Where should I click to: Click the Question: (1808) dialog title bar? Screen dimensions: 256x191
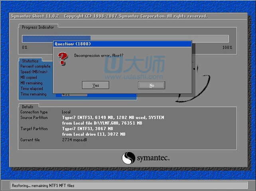[122, 44]
